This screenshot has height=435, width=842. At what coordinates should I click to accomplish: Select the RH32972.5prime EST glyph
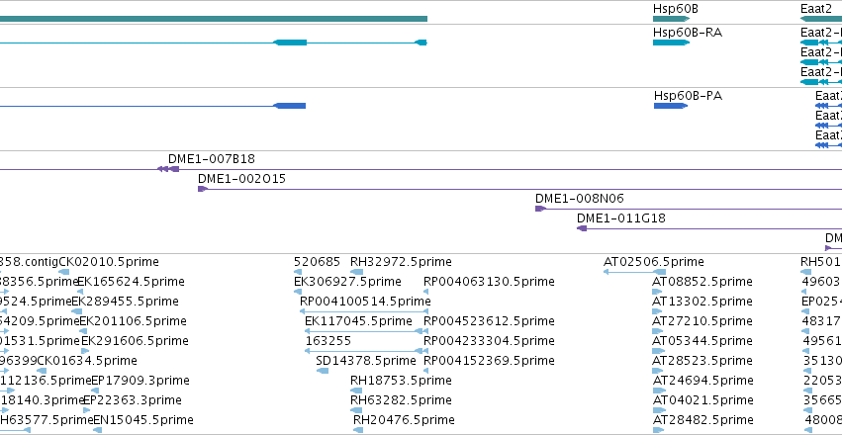pos(356,272)
